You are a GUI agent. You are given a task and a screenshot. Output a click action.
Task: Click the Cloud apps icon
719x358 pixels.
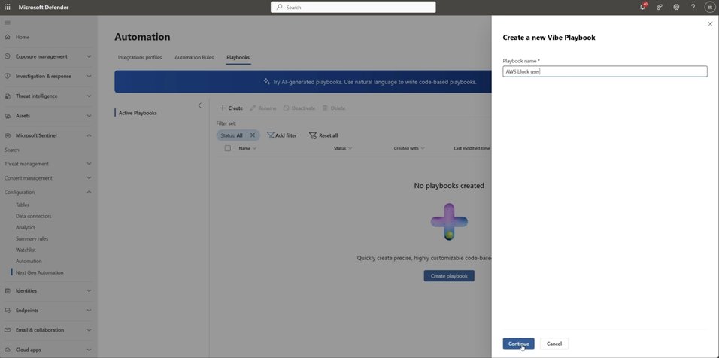(x=8, y=350)
